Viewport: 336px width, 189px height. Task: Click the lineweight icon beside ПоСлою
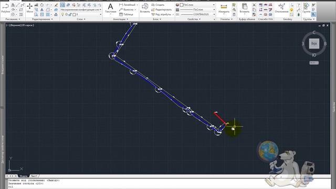[177, 9]
